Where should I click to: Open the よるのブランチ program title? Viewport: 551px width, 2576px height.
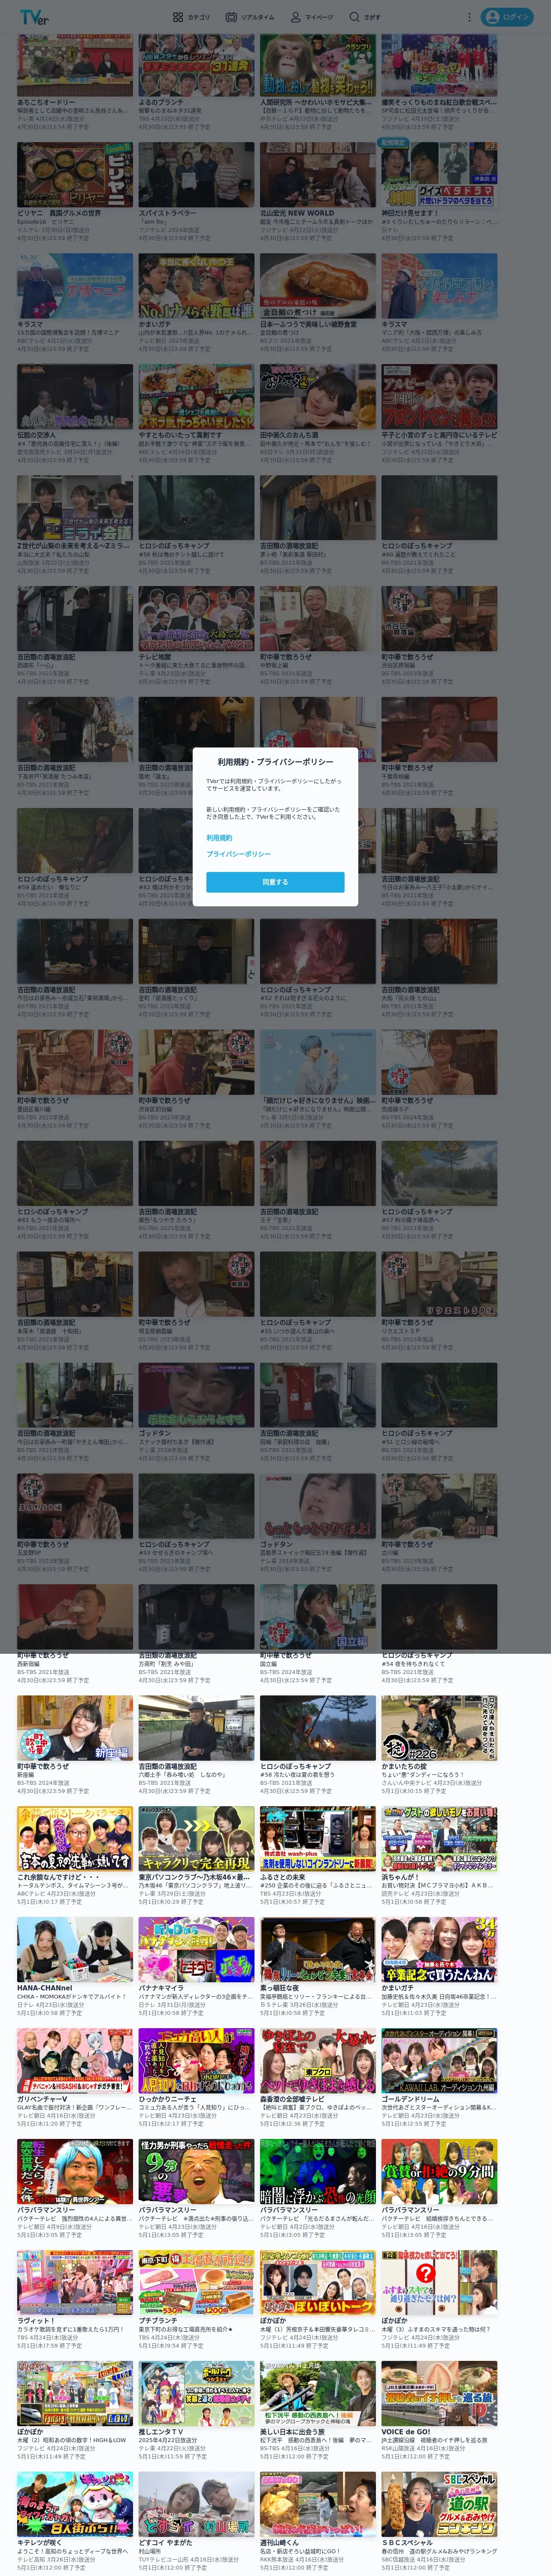point(161,102)
